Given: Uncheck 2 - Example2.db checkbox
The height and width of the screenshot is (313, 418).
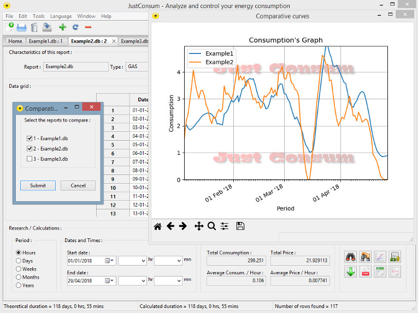Looking at the screenshot, I should (30, 148).
